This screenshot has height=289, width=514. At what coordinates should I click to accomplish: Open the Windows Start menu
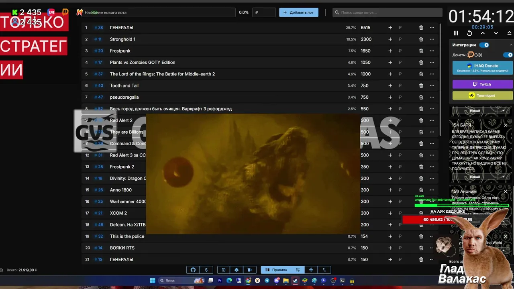point(153,281)
